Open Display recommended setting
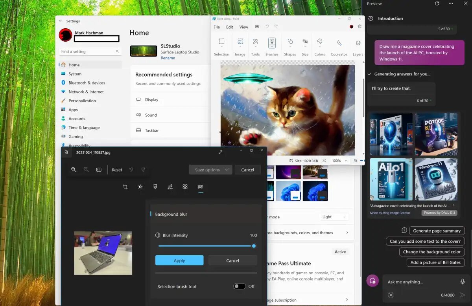472x306 pixels. pyautogui.click(x=170, y=100)
